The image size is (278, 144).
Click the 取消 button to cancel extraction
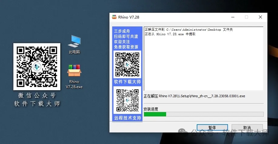247,128
